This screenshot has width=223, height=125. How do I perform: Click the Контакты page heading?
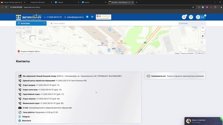click(x=23, y=61)
